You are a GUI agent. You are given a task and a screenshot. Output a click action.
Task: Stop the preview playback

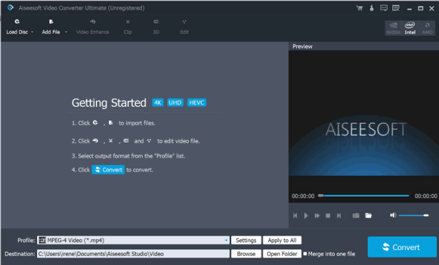point(328,216)
